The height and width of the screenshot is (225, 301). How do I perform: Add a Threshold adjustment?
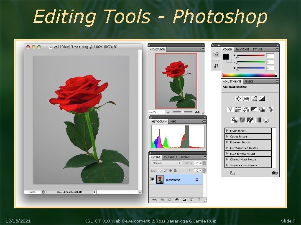coord(250,120)
